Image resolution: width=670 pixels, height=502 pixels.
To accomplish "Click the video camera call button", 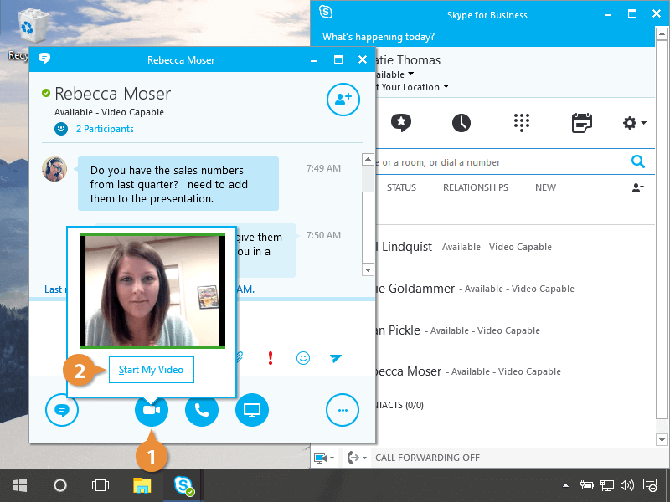I will pyautogui.click(x=152, y=410).
